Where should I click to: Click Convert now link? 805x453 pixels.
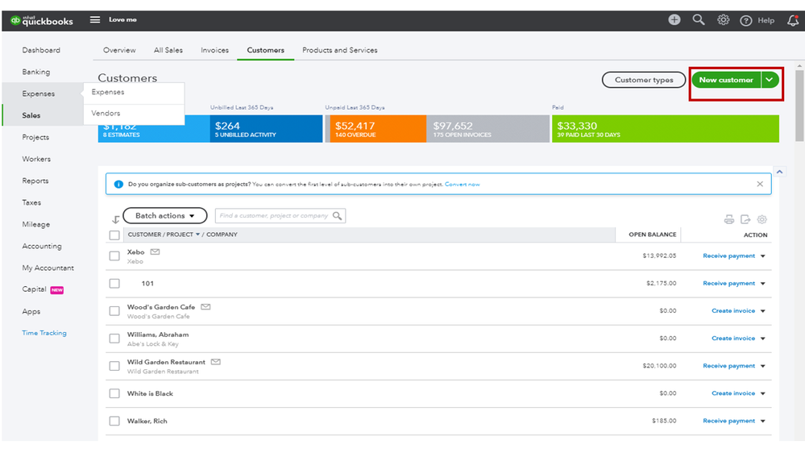coord(462,184)
